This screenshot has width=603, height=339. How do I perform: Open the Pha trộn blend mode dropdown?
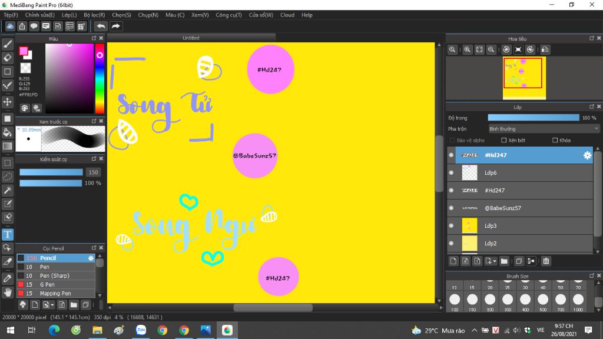(x=544, y=129)
